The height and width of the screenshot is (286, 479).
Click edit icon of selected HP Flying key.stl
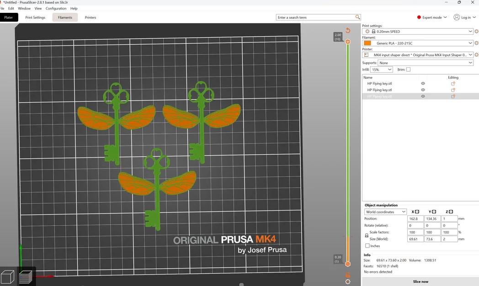click(453, 97)
